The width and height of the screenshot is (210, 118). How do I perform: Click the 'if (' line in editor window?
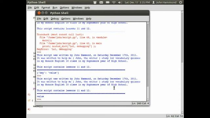[31, 101]
